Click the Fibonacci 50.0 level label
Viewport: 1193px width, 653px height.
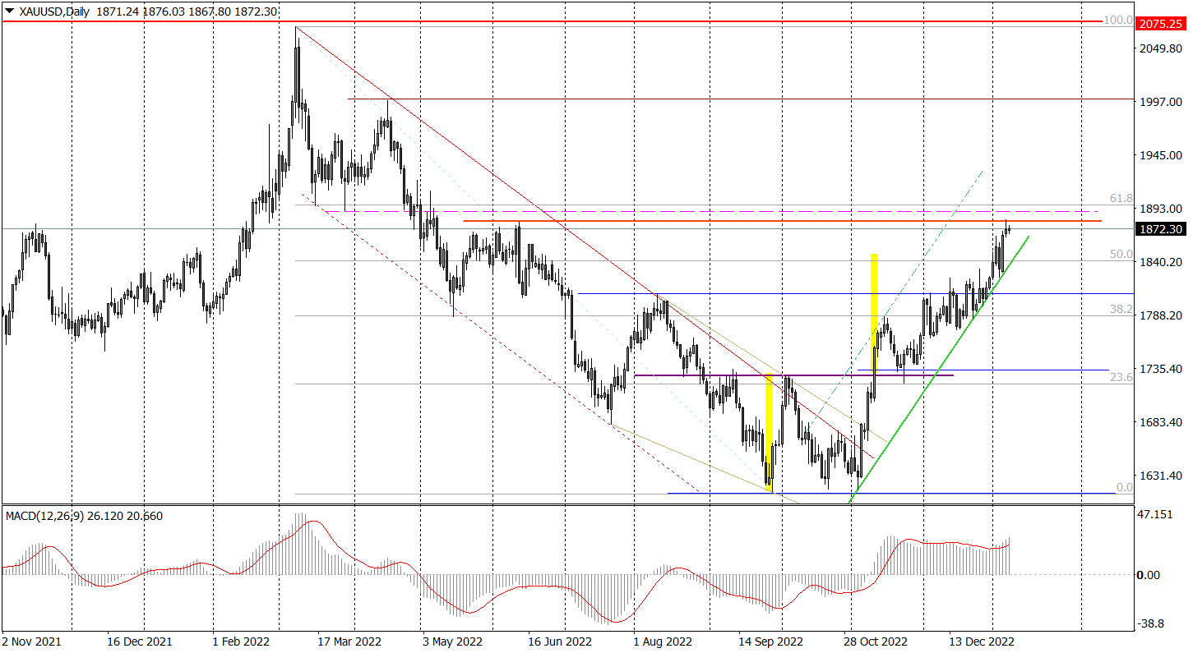tap(1121, 255)
